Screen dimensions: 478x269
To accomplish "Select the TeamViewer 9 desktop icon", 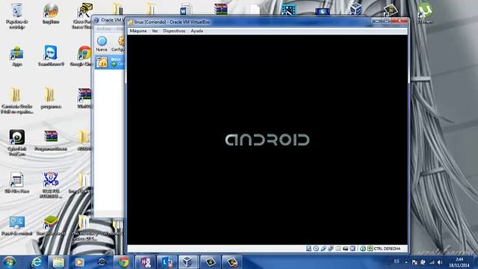I will pyautogui.click(x=51, y=55).
